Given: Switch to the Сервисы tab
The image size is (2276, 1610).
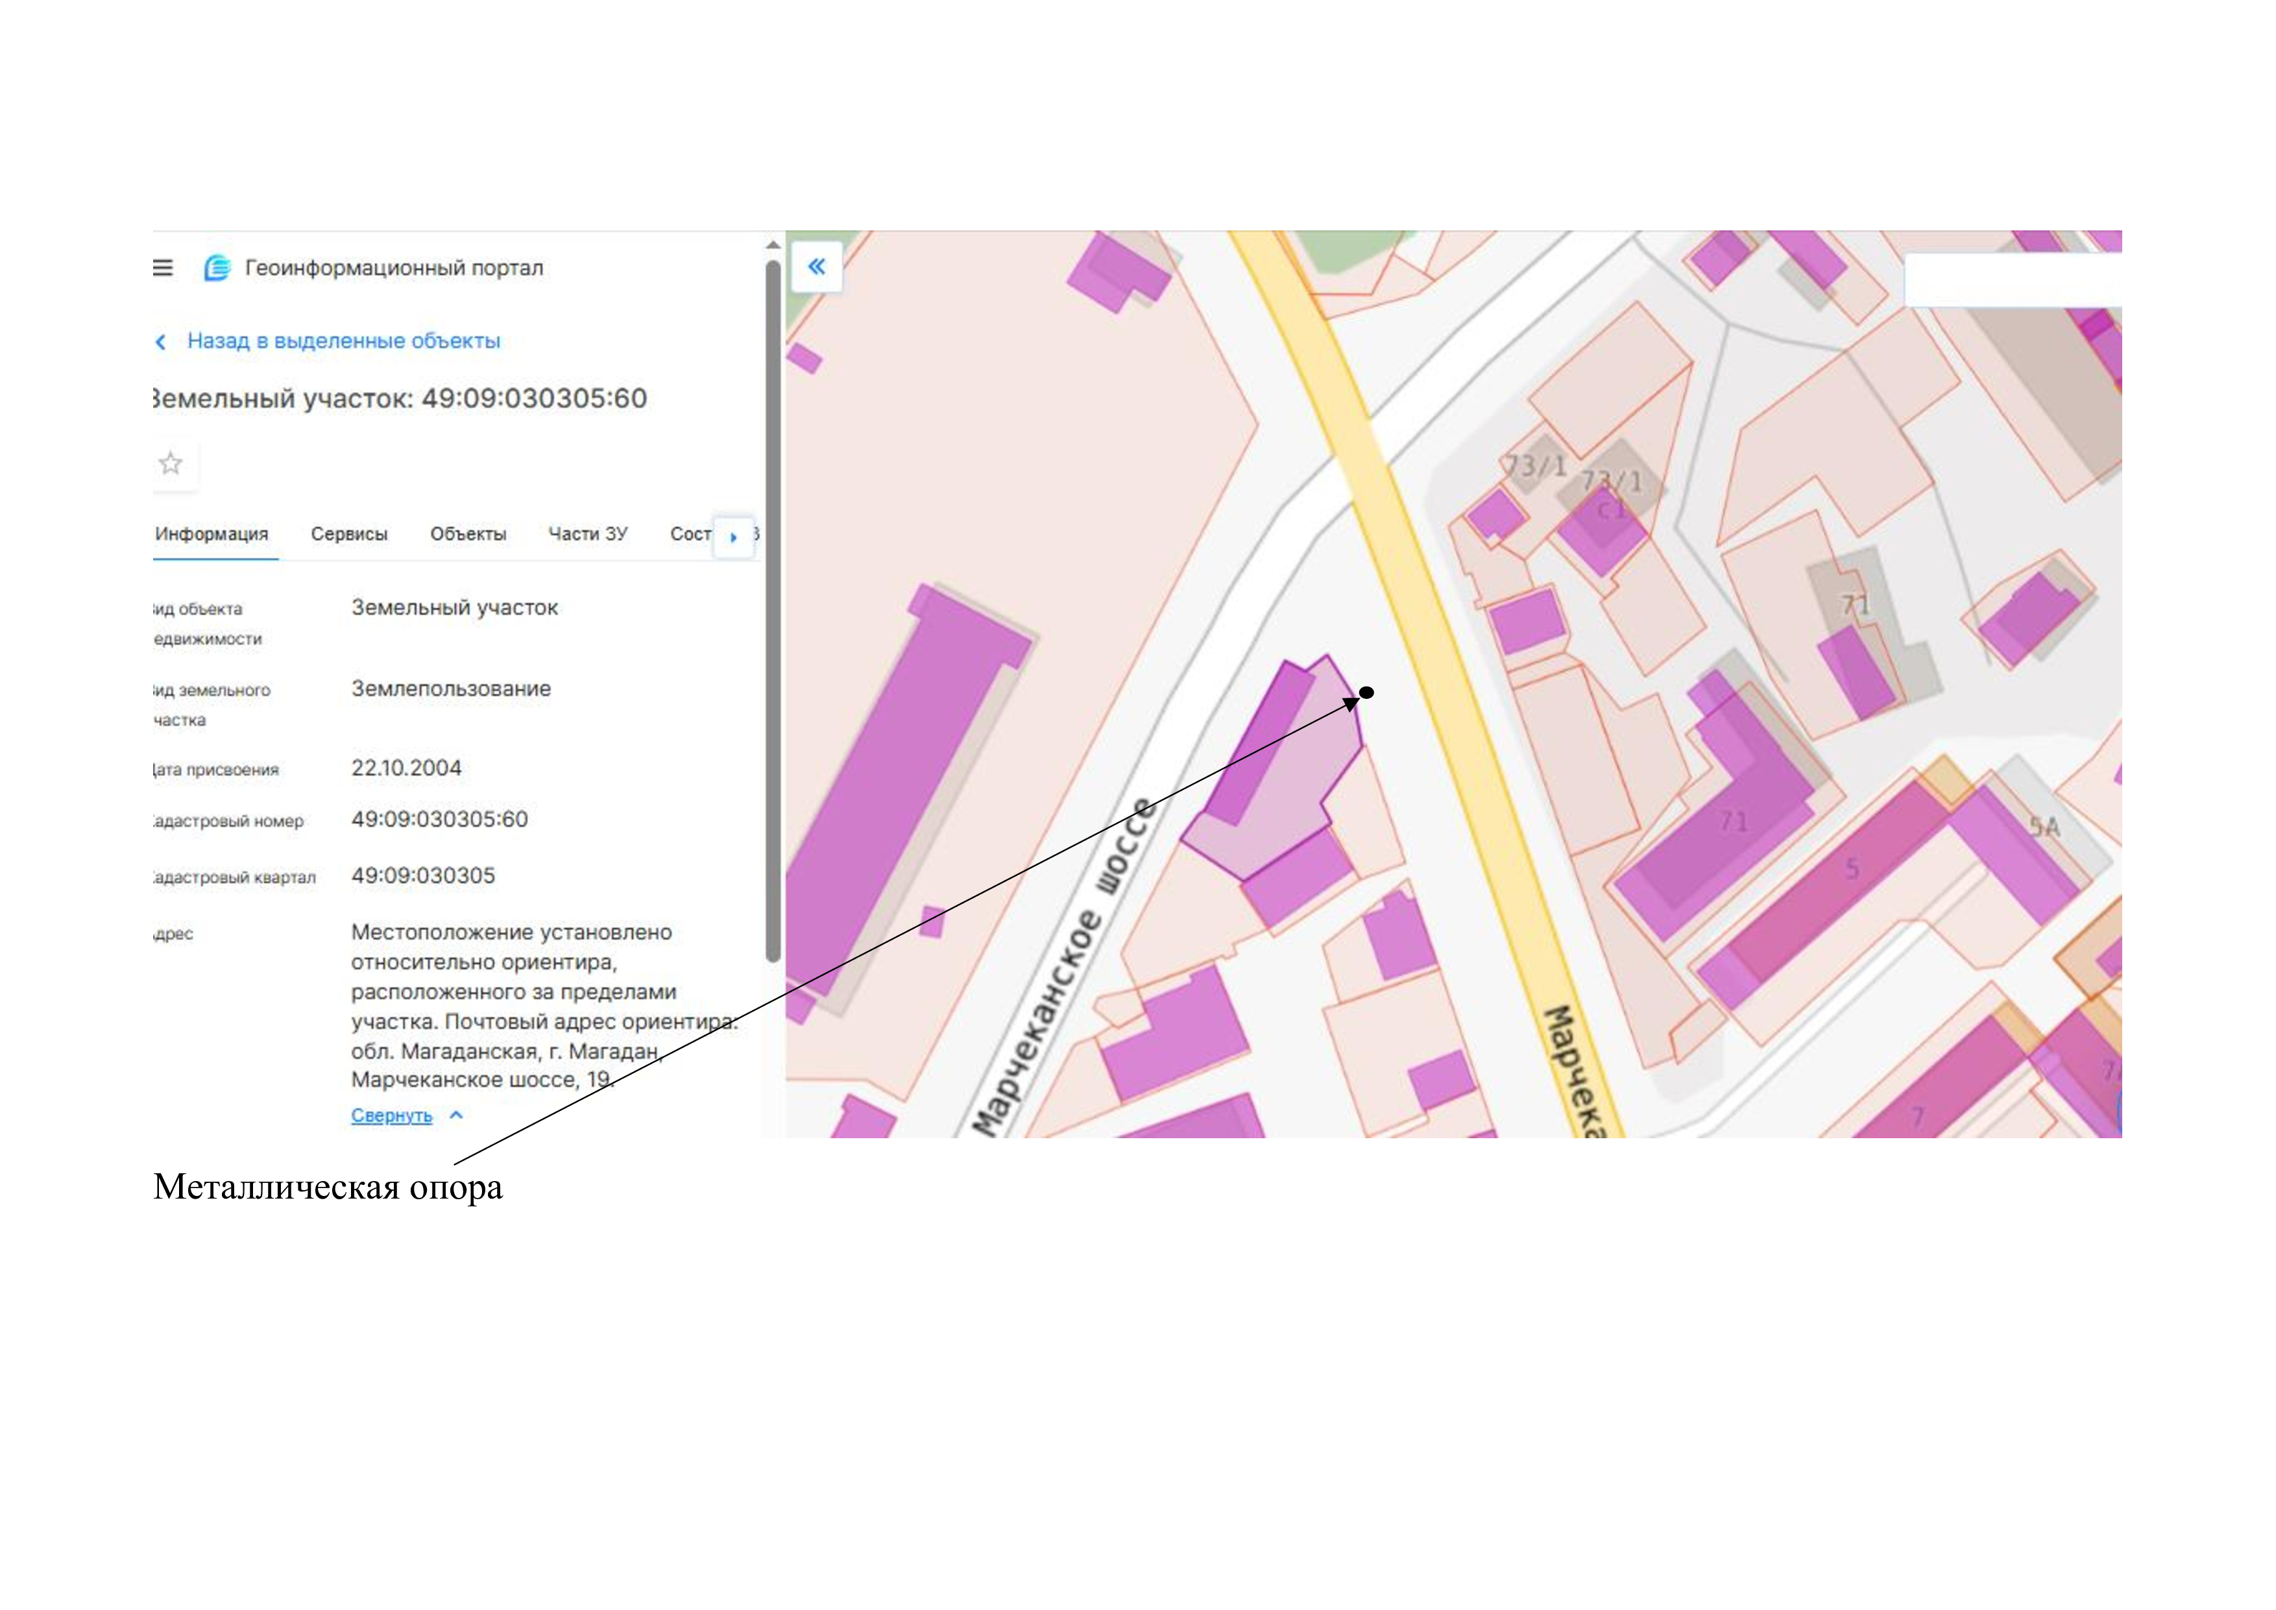Looking at the screenshot, I should tap(349, 534).
